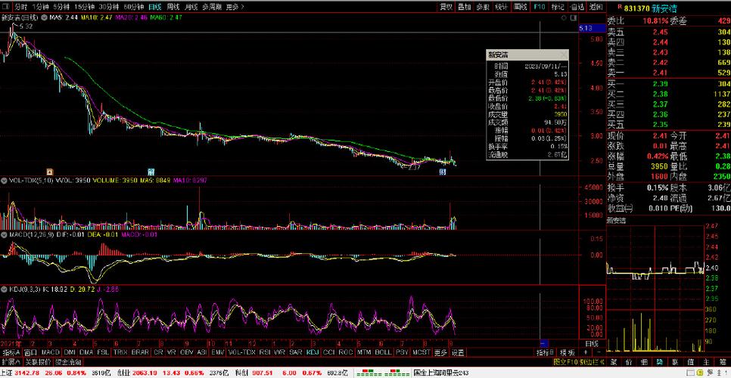Open F10 company information

pyautogui.click(x=540, y=7)
